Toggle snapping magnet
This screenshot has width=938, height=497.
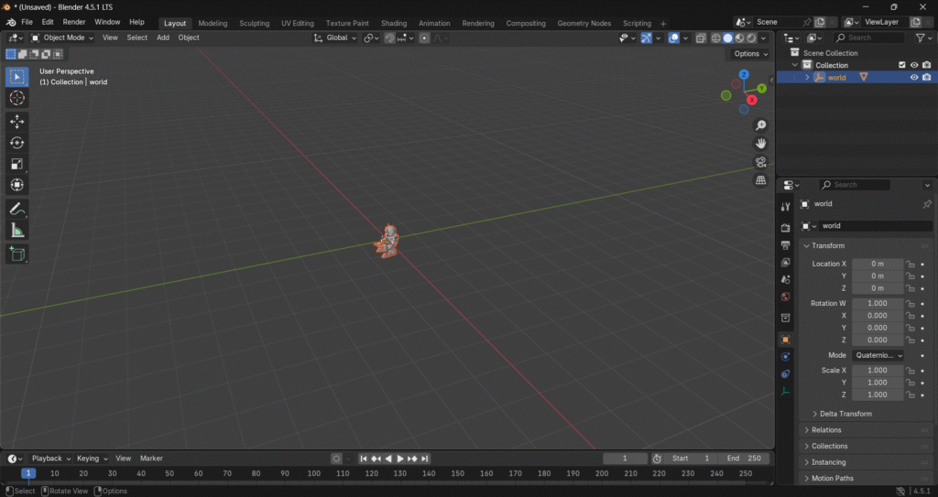click(389, 38)
